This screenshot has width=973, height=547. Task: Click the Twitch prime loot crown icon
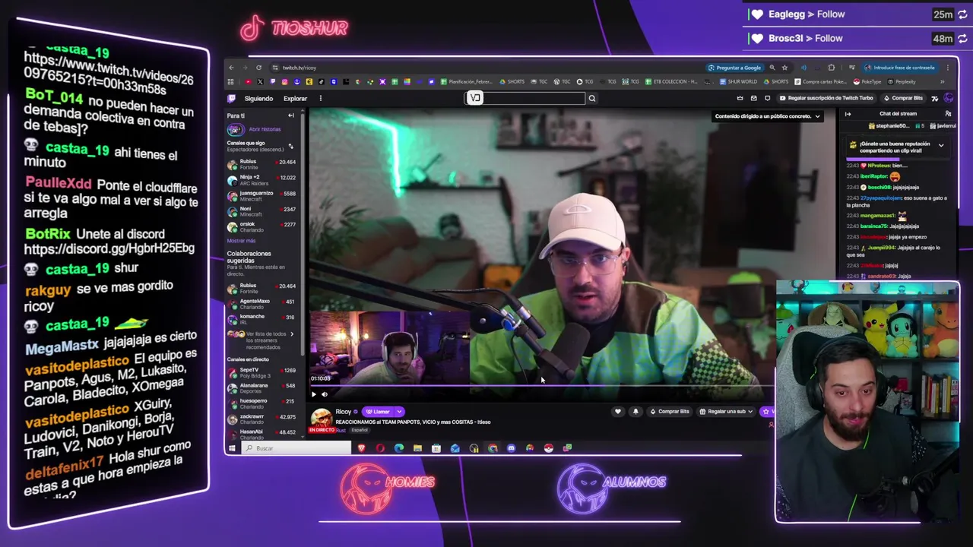[740, 98]
